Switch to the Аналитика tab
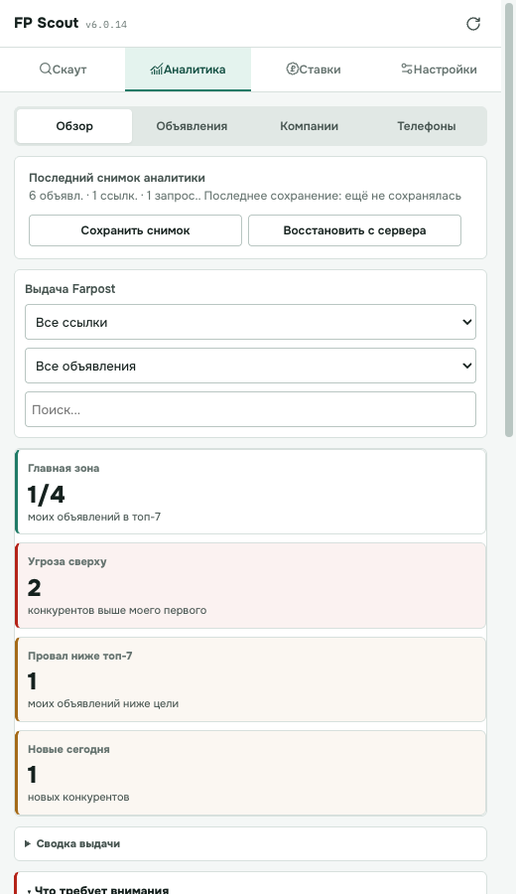The image size is (516, 894). pos(188,70)
